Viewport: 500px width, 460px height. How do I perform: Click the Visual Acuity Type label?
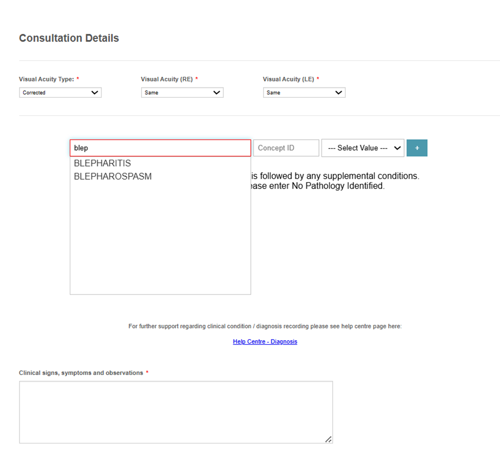[x=47, y=79]
